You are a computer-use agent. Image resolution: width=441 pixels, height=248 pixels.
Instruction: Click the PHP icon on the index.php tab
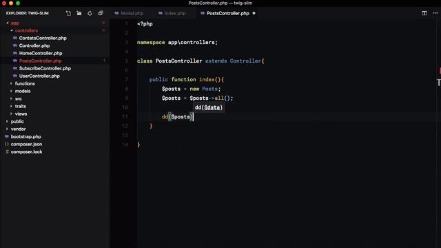[160, 13]
